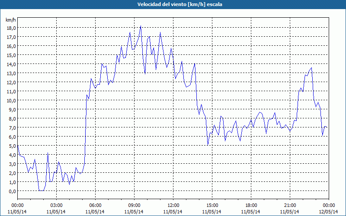Click the '17,0' y-axis value
Screen dimensions: 346x216
[x=12, y=37]
